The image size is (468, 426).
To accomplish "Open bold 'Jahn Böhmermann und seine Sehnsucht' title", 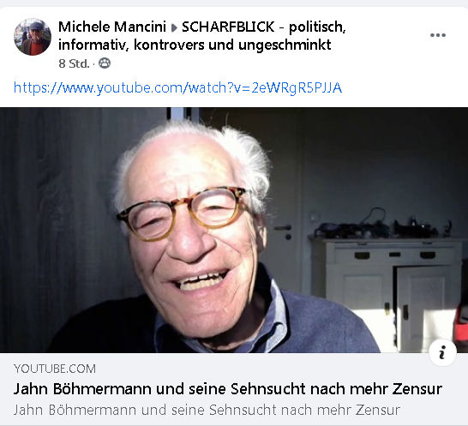I will [228, 389].
